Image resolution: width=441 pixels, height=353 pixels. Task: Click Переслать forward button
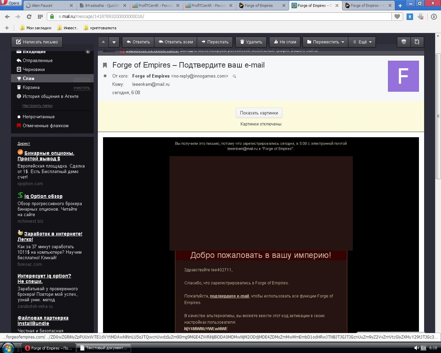pos(215,42)
